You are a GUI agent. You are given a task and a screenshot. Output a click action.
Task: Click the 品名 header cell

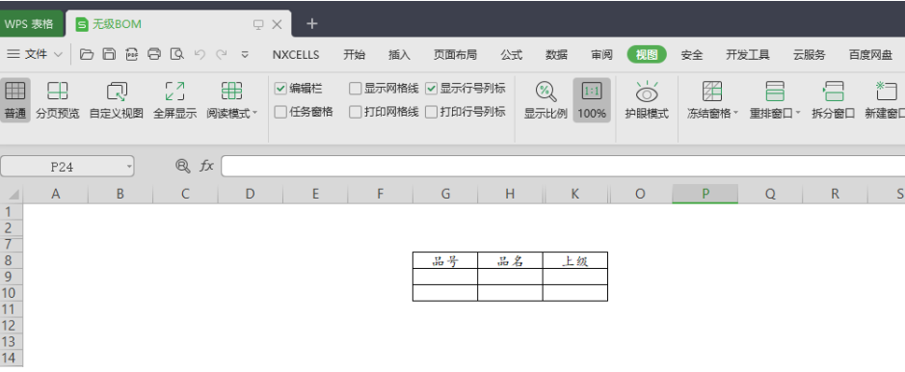510,260
